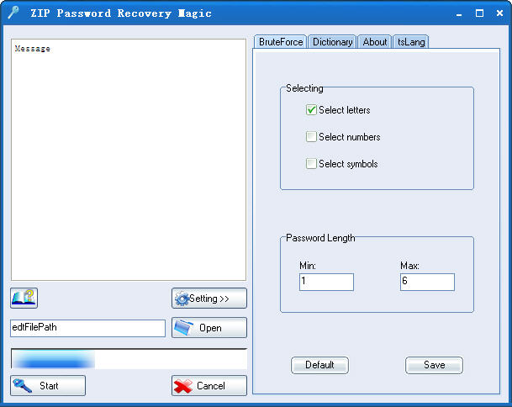This screenshot has height=407, width=512.
Task: Click the recovery progress bar
Action: (x=129, y=359)
